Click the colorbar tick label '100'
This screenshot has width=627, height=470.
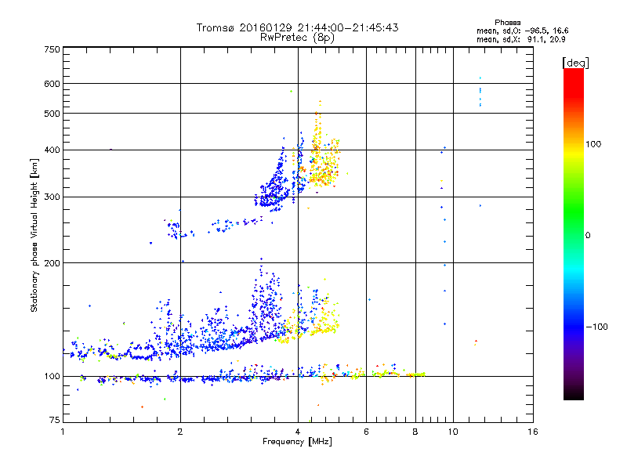point(593,144)
